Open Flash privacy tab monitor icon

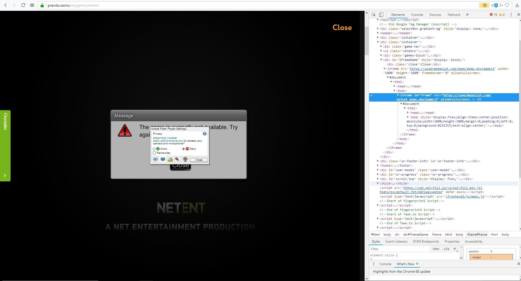163,159
